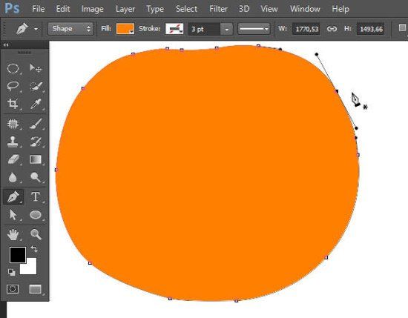Open the Stroke color picker
Screen dimensions: 408x318
point(174,29)
